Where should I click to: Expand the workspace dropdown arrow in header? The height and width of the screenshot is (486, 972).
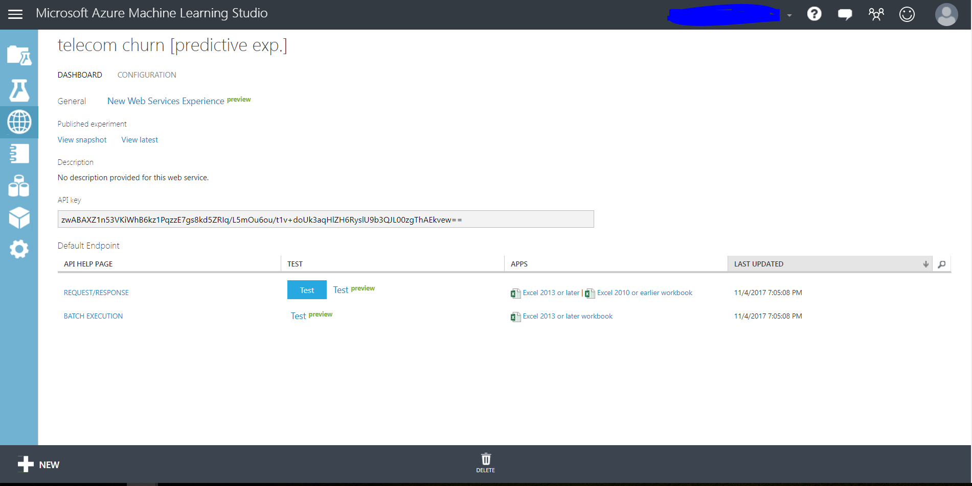tap(789, 15)
